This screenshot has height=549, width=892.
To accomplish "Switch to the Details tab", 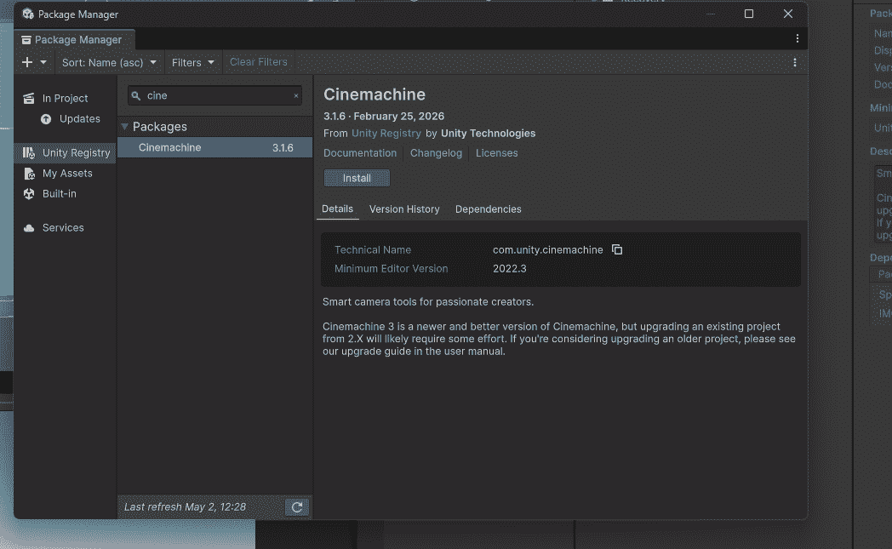I will pos(337,209).
